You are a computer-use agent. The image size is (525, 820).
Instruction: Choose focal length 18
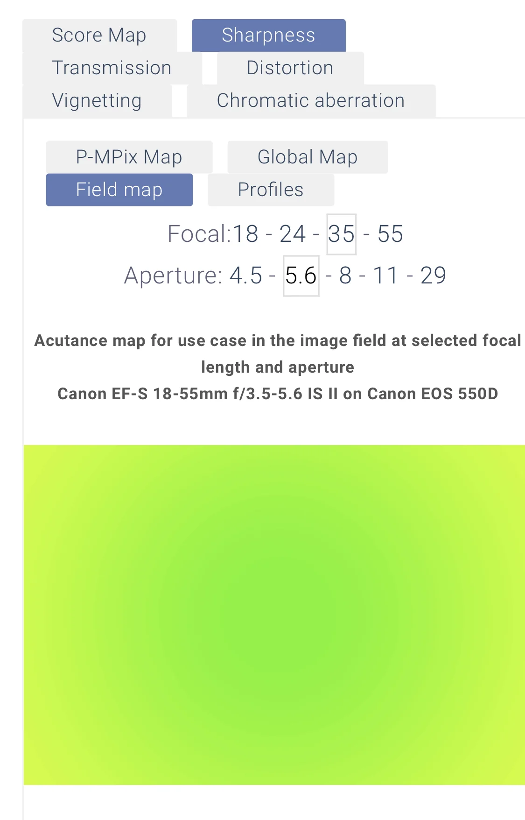(245, 234)
